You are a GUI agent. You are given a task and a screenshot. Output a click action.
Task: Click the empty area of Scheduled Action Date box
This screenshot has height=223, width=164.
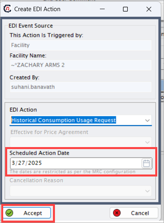pyautogui.click(x=91, y=163)
